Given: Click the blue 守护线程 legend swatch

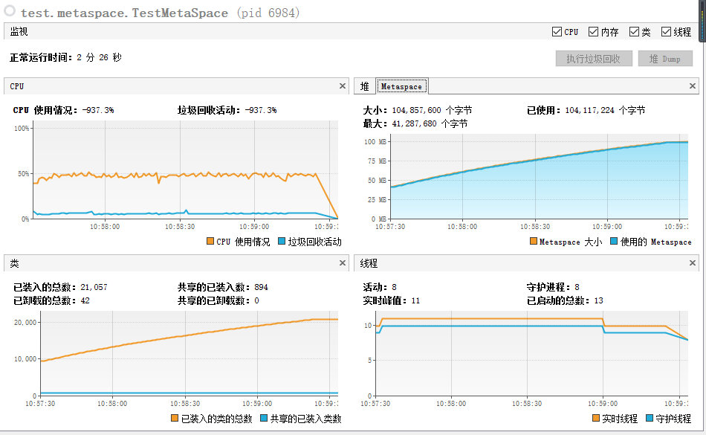Looking at the screenshot, I should [x=650, y=419].
